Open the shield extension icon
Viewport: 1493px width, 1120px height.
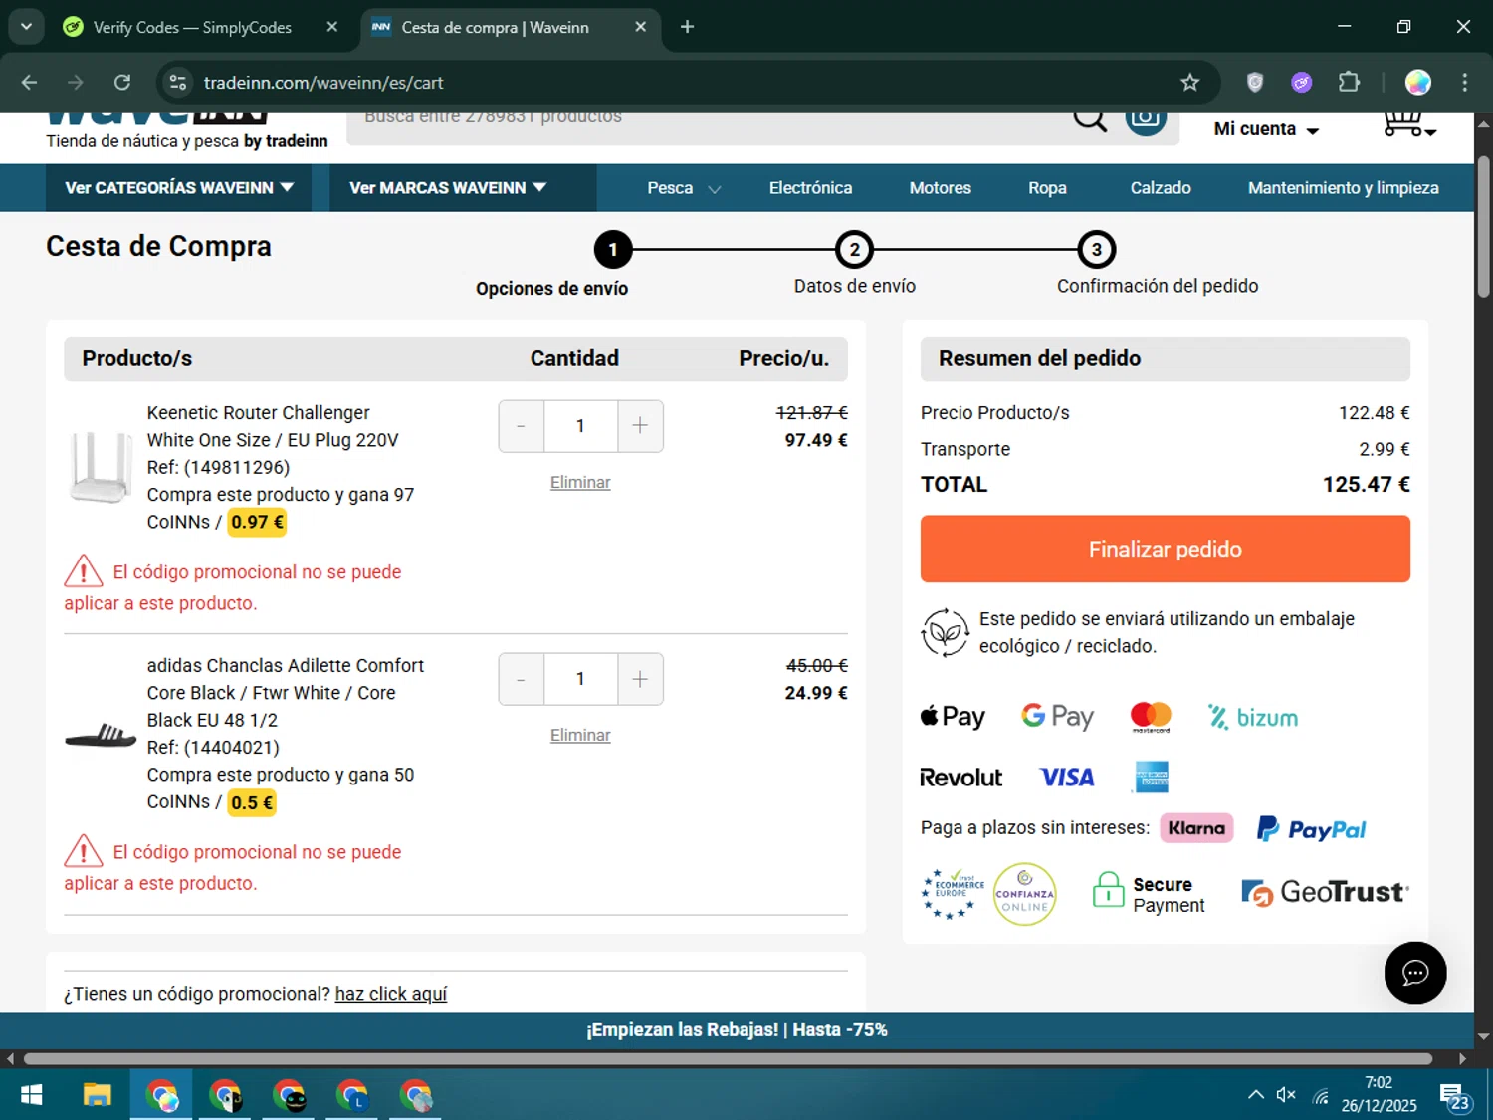click(x=1255, y=83)
